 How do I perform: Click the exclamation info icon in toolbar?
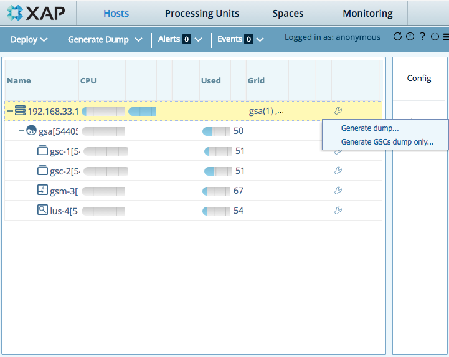coord(410,37)
